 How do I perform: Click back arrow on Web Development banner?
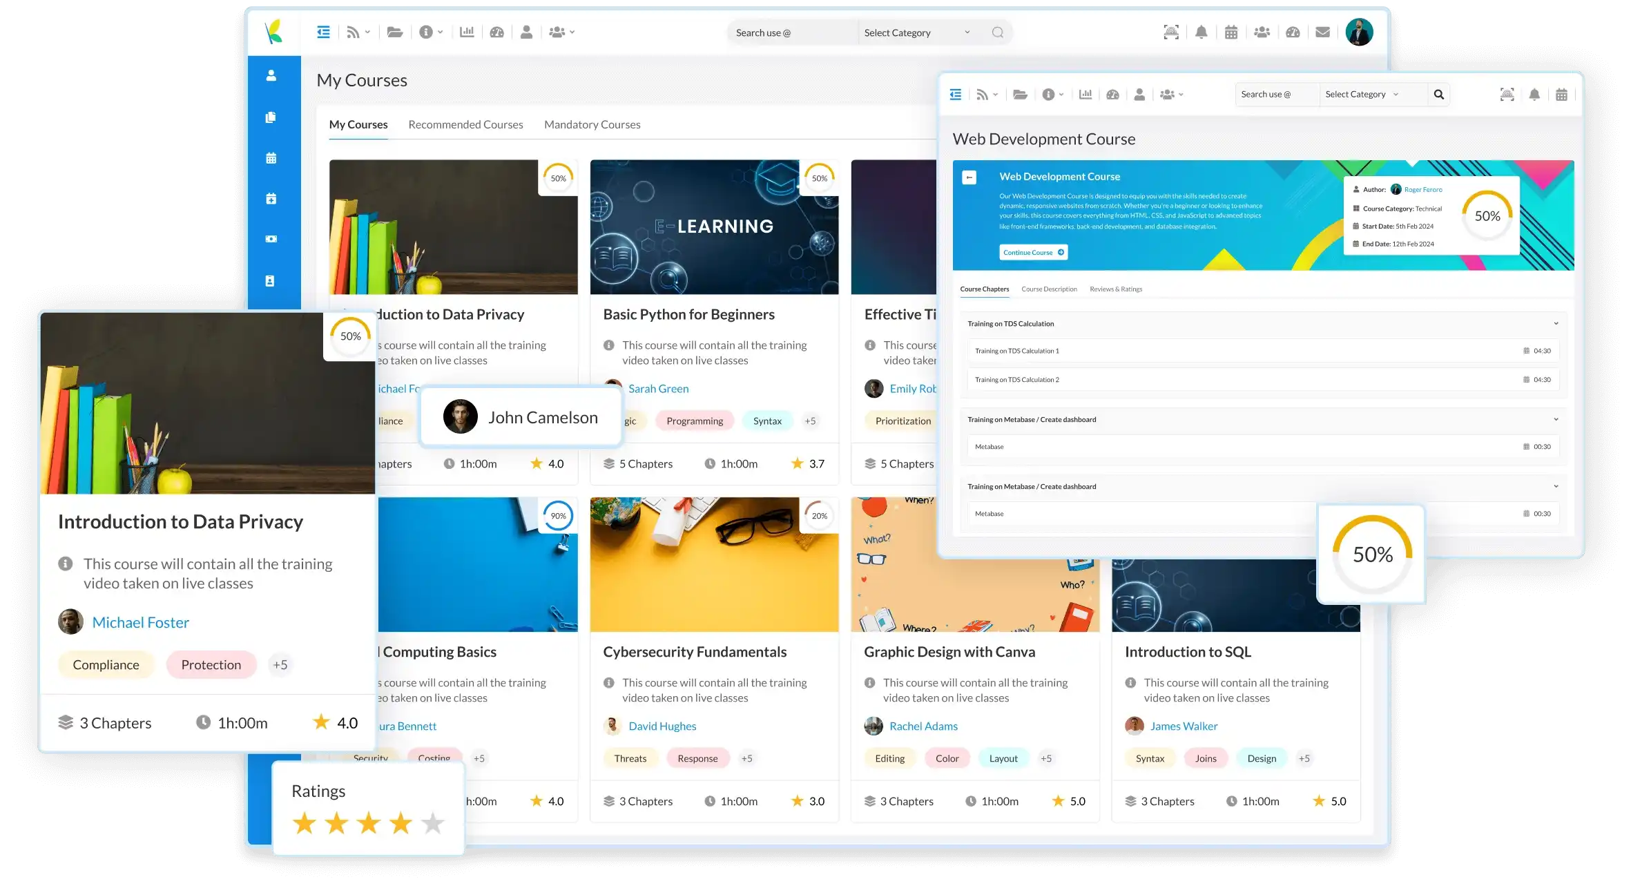pyautogui.click(x=969, y=177)
